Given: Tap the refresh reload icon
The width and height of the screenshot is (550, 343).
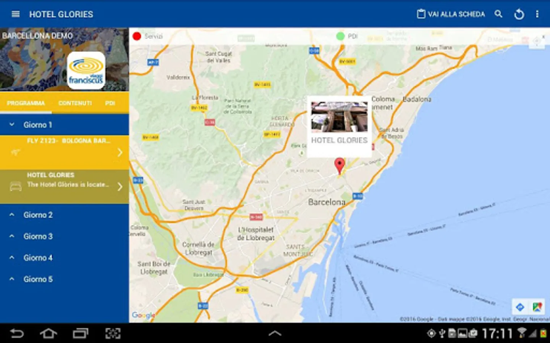Looking at the screenshot, I should (519, 14).
